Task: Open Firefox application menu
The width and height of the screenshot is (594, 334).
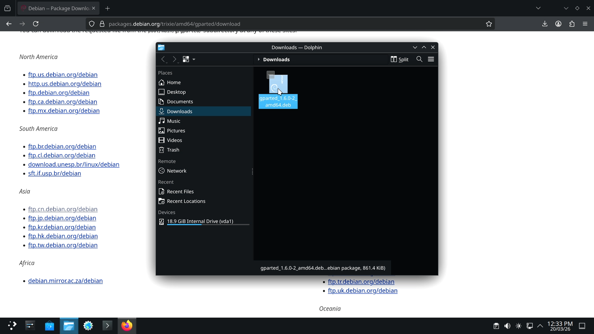Action: (x=585, y=24)
